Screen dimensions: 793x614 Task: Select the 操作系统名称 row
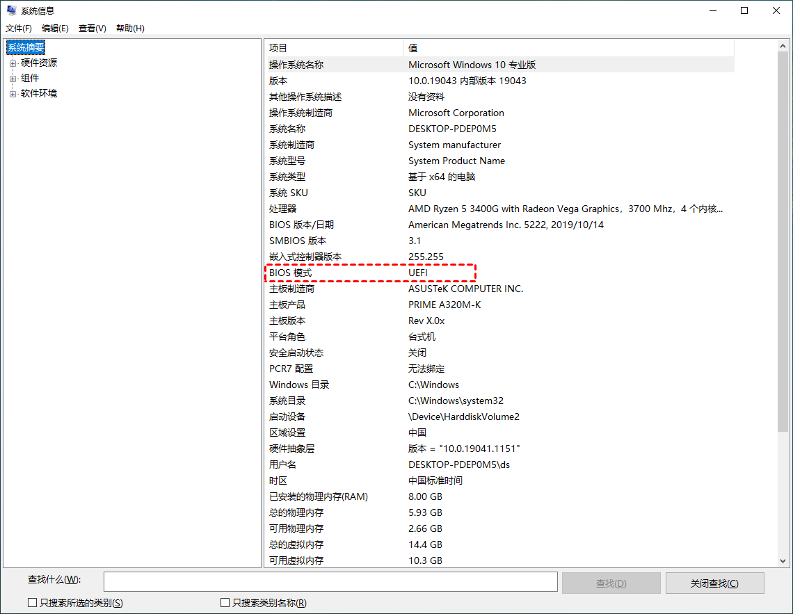click(x=499, y=65)
